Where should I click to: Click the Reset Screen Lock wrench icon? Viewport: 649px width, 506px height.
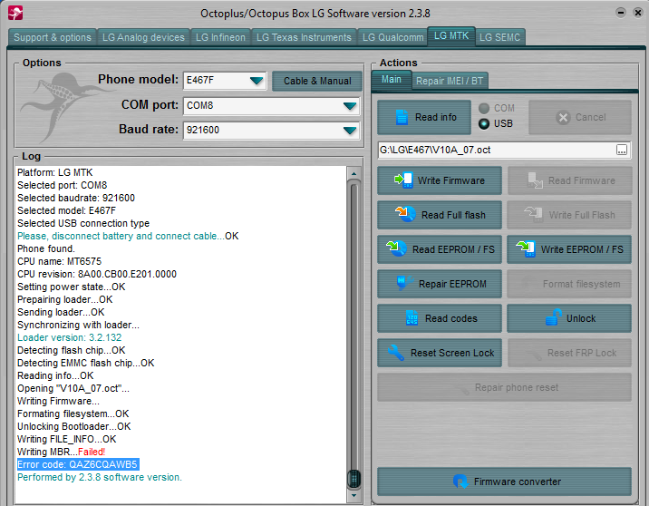point(396,353)
